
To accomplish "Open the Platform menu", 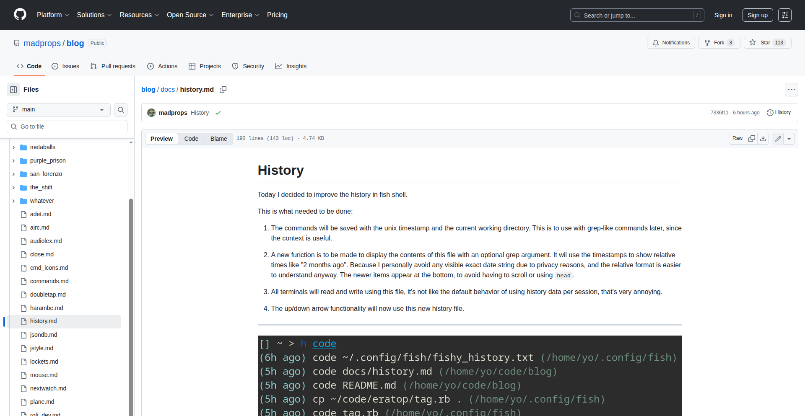I will [53, 15].
